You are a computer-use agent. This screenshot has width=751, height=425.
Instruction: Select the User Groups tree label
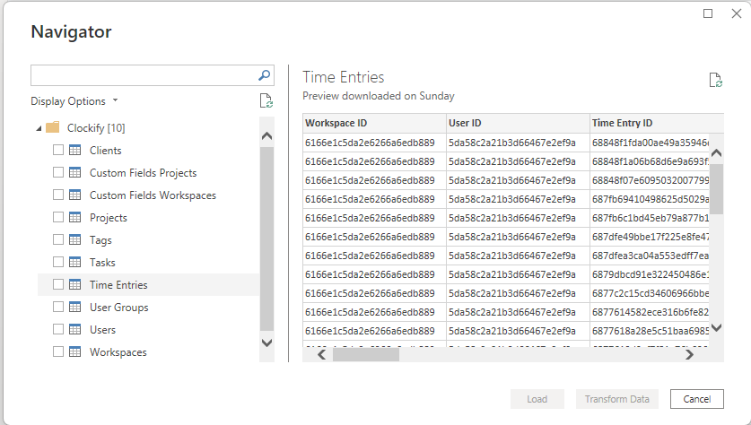point(118,308)
